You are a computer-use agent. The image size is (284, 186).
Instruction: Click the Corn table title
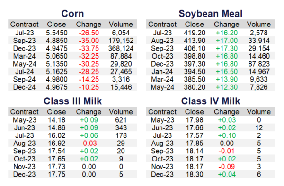[72, 14]
